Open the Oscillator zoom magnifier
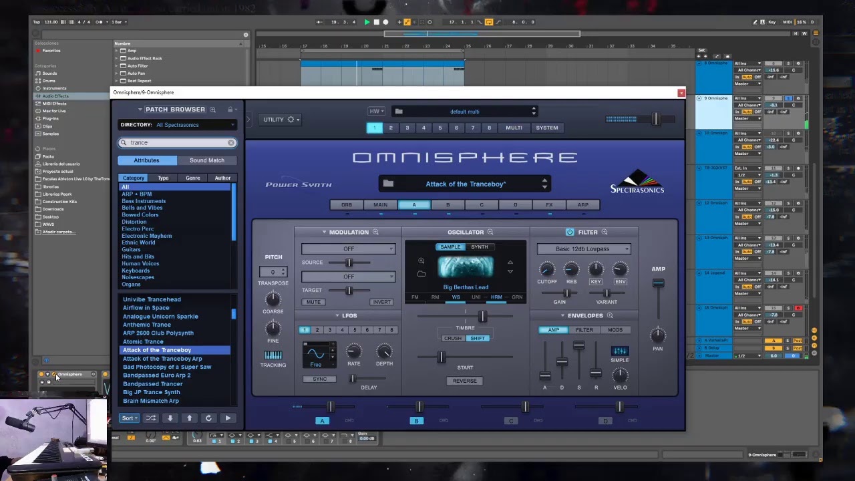Screen dimensions: 855x481 click(x=490, y=232)
